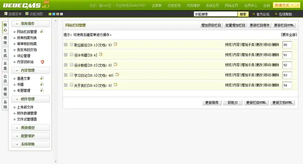Viewport: 303px width, 164px height.
Task: Click the 更新排序 button
Action: click(212, 103)
